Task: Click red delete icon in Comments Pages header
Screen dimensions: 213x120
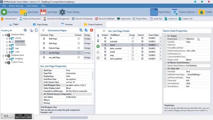Action: tap(92, 30)
